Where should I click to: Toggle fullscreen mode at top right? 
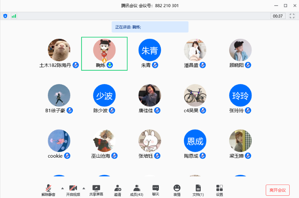tap(292, 16)
